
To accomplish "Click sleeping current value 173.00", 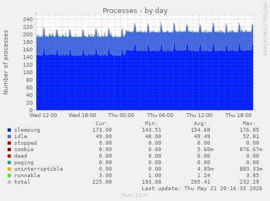I will point(102,130).
